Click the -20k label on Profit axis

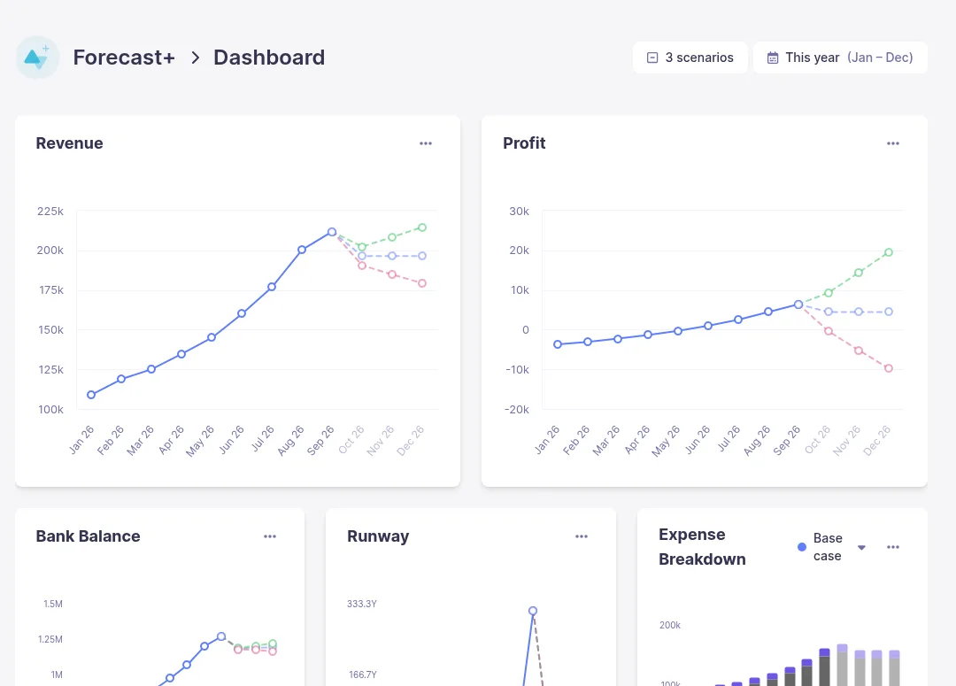(517, 409)
